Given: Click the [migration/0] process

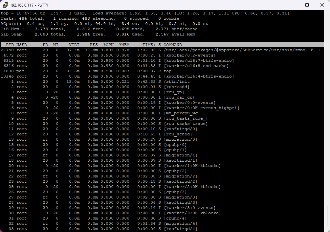Looking at the screenshot, I should pyautogui.click(x=180, y=139).
